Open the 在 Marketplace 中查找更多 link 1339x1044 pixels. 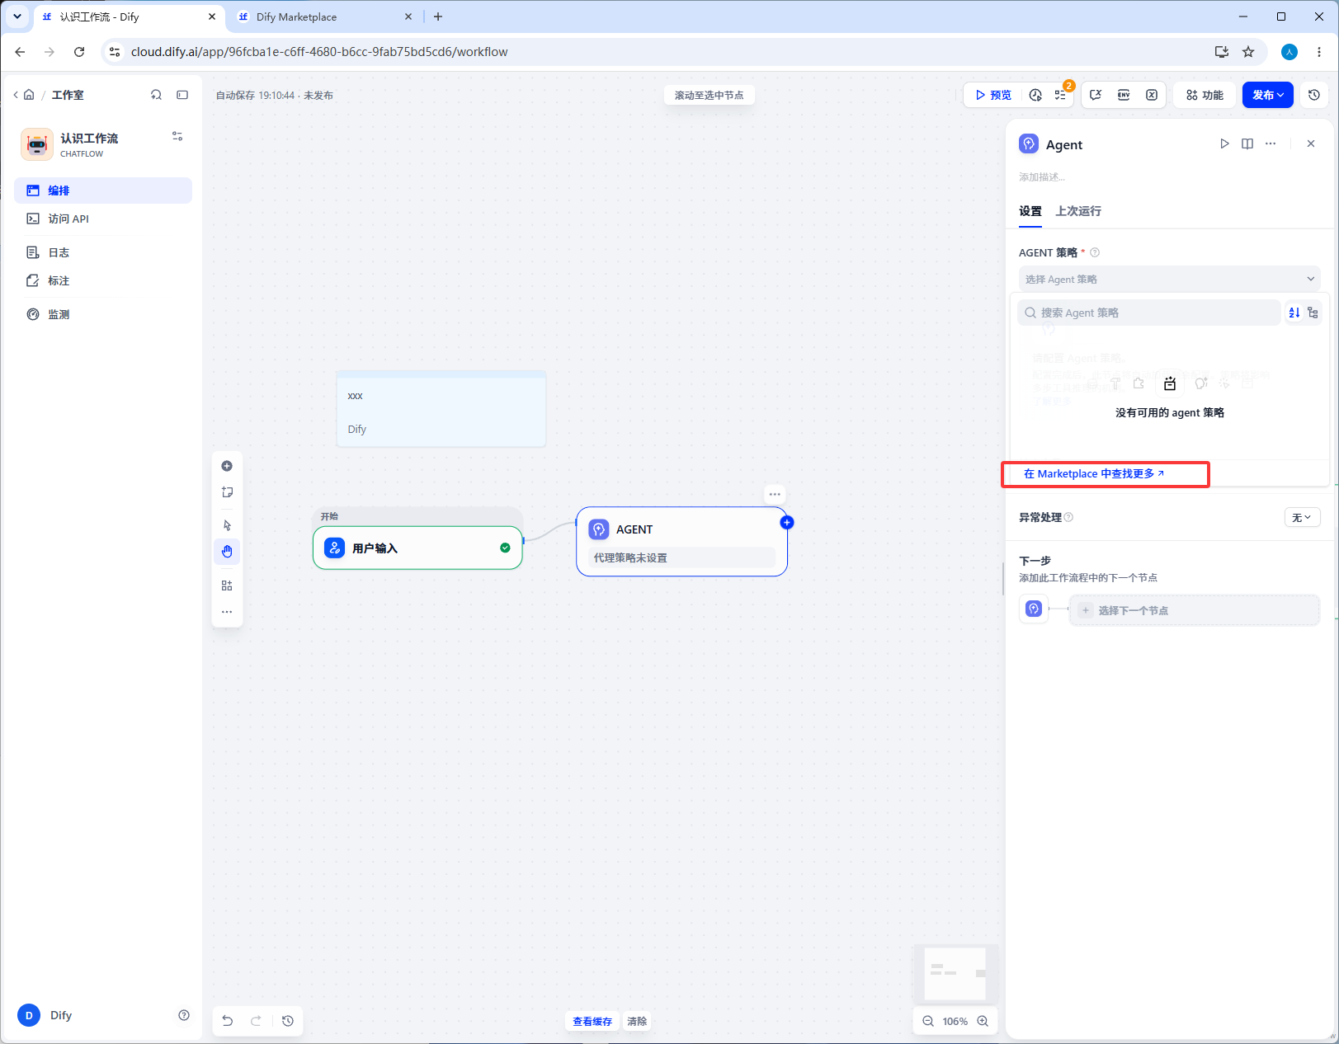[1094, 474]
